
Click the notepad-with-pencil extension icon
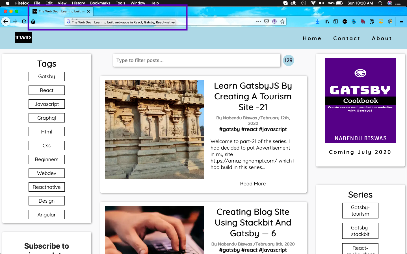372,21
